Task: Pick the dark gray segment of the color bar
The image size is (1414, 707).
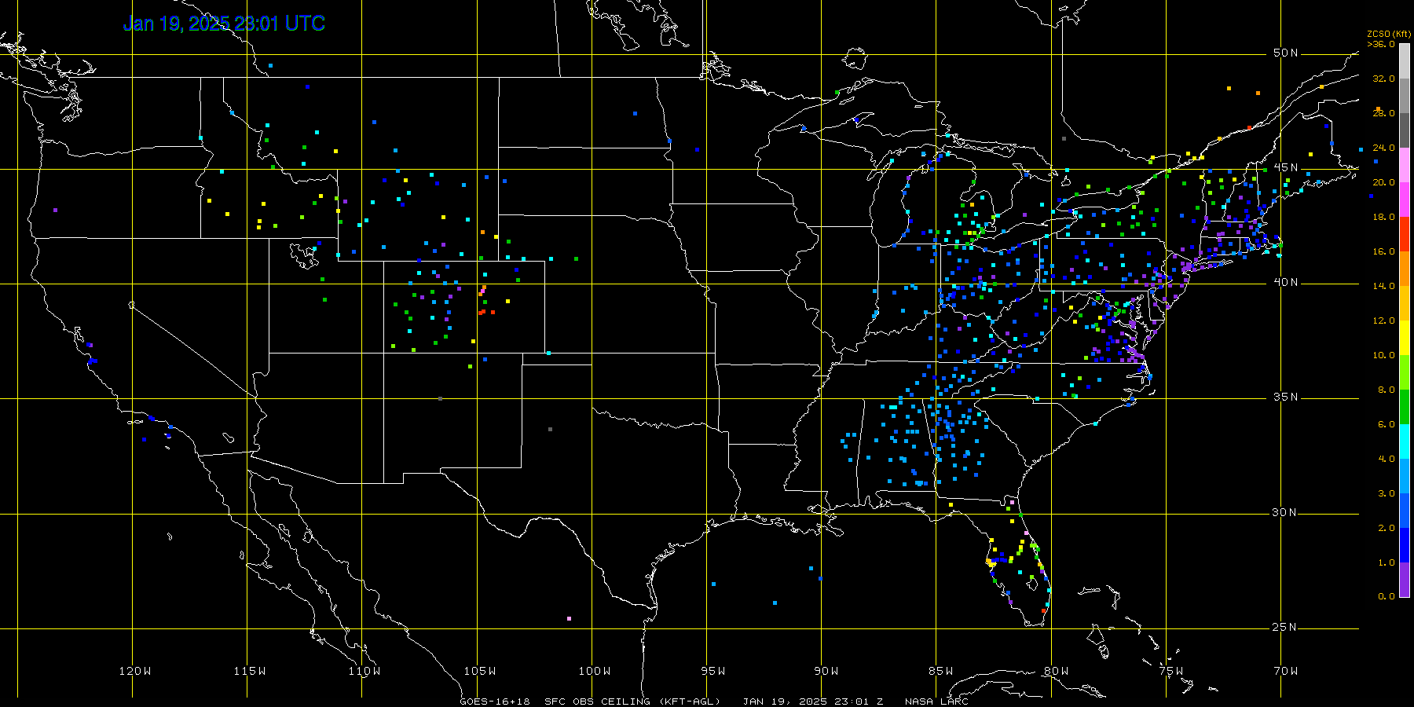Action: pyautogui.click(x=1405, y=130)
